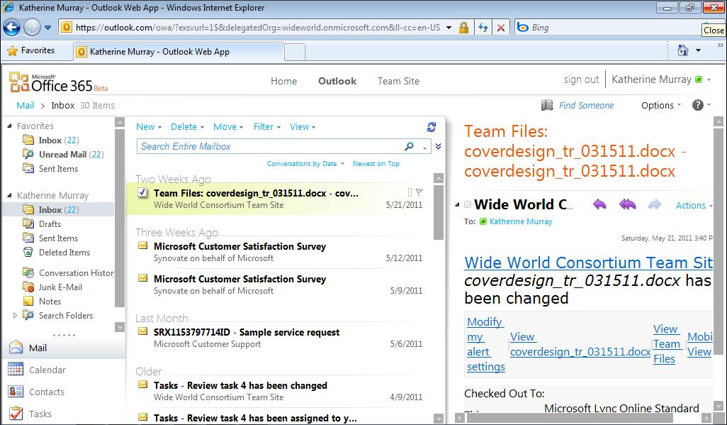Uncheck the Team Files coverdesign message checkbox
This screenshot has width=727, height=425.
[143, 192]
